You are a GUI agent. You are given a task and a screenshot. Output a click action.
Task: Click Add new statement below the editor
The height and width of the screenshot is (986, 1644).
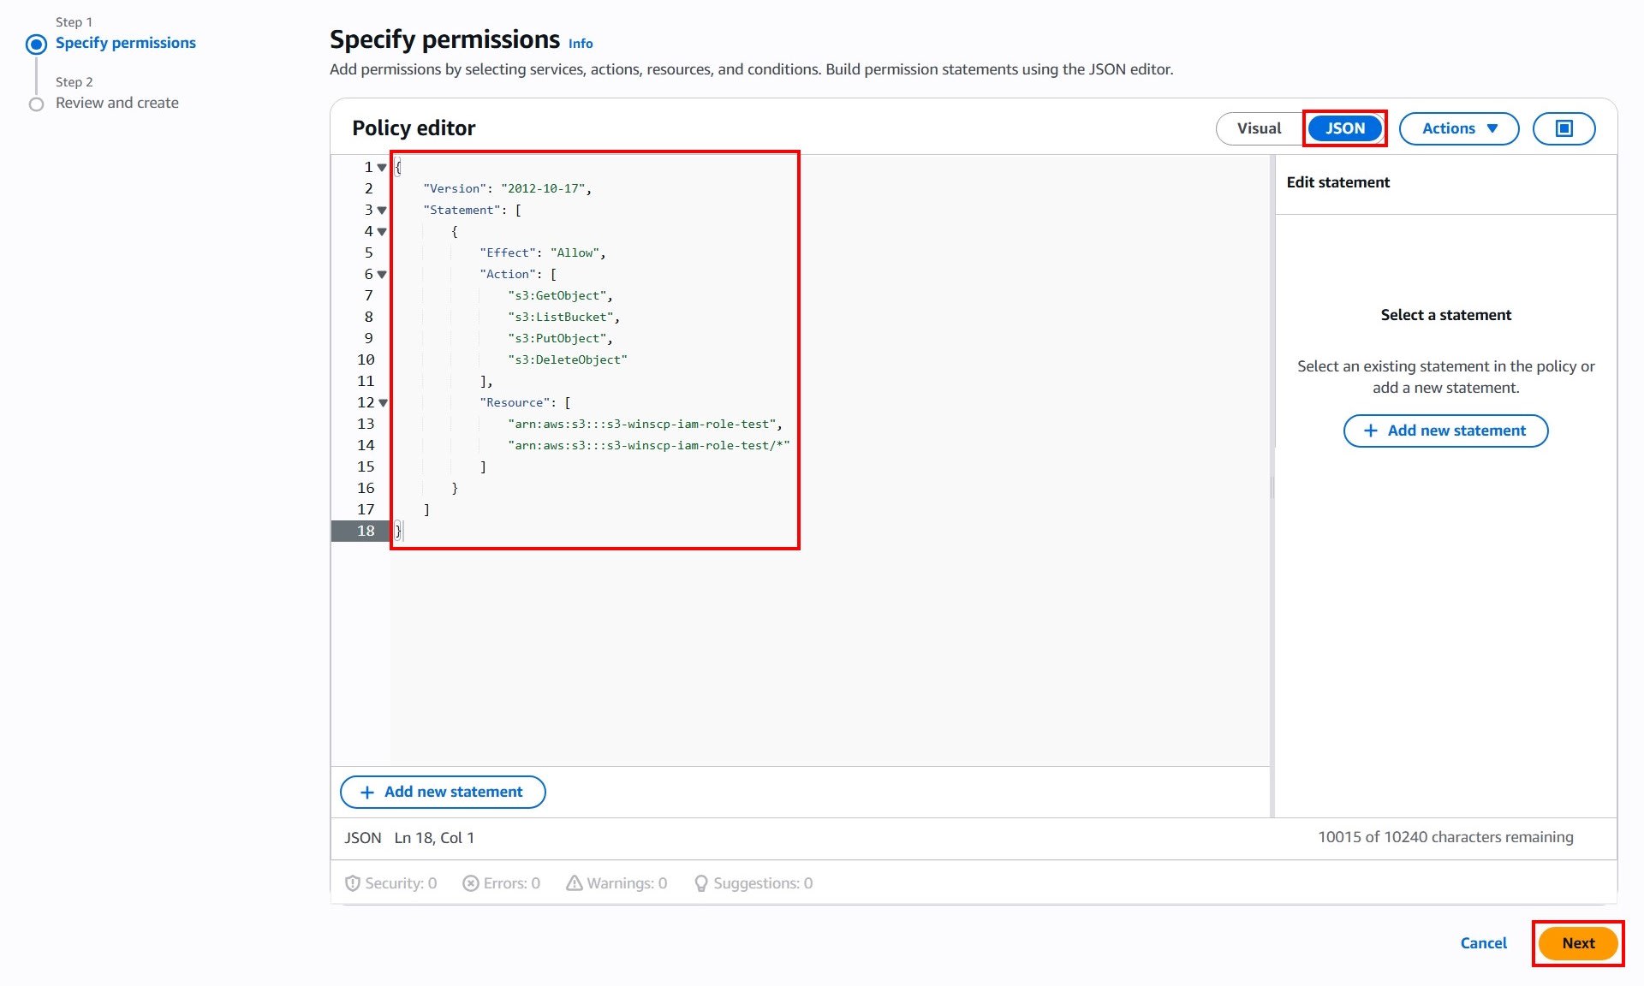(x=443, y=792)
